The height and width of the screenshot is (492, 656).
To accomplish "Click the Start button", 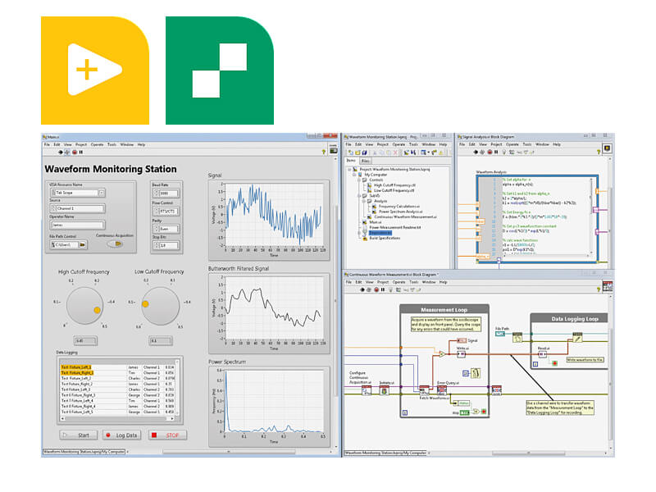I will (x=78, y=435).
